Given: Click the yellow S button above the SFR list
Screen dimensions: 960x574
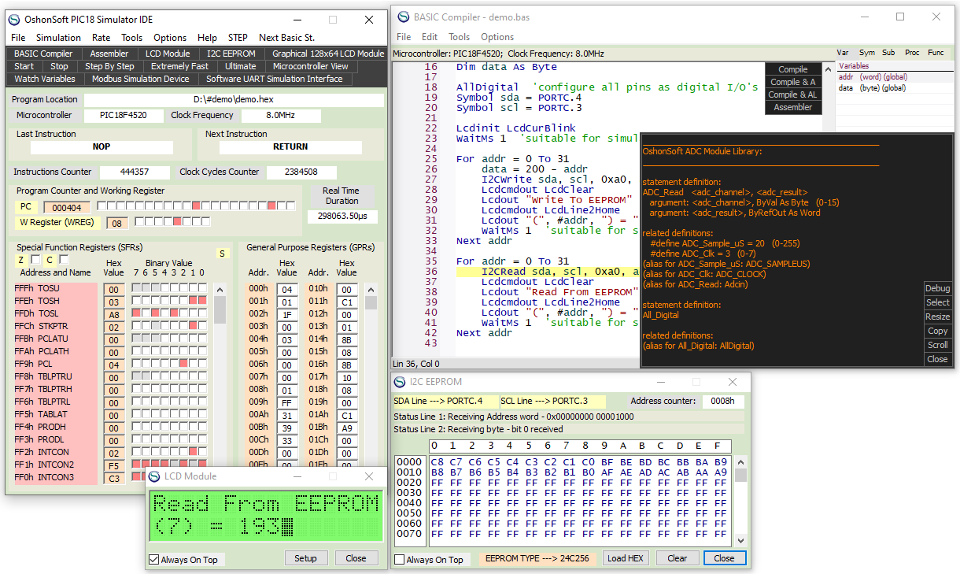Looking at the screenshot, I should (222, 254).
